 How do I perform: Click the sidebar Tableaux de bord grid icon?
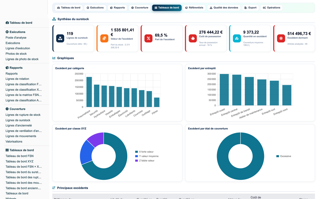7,150
